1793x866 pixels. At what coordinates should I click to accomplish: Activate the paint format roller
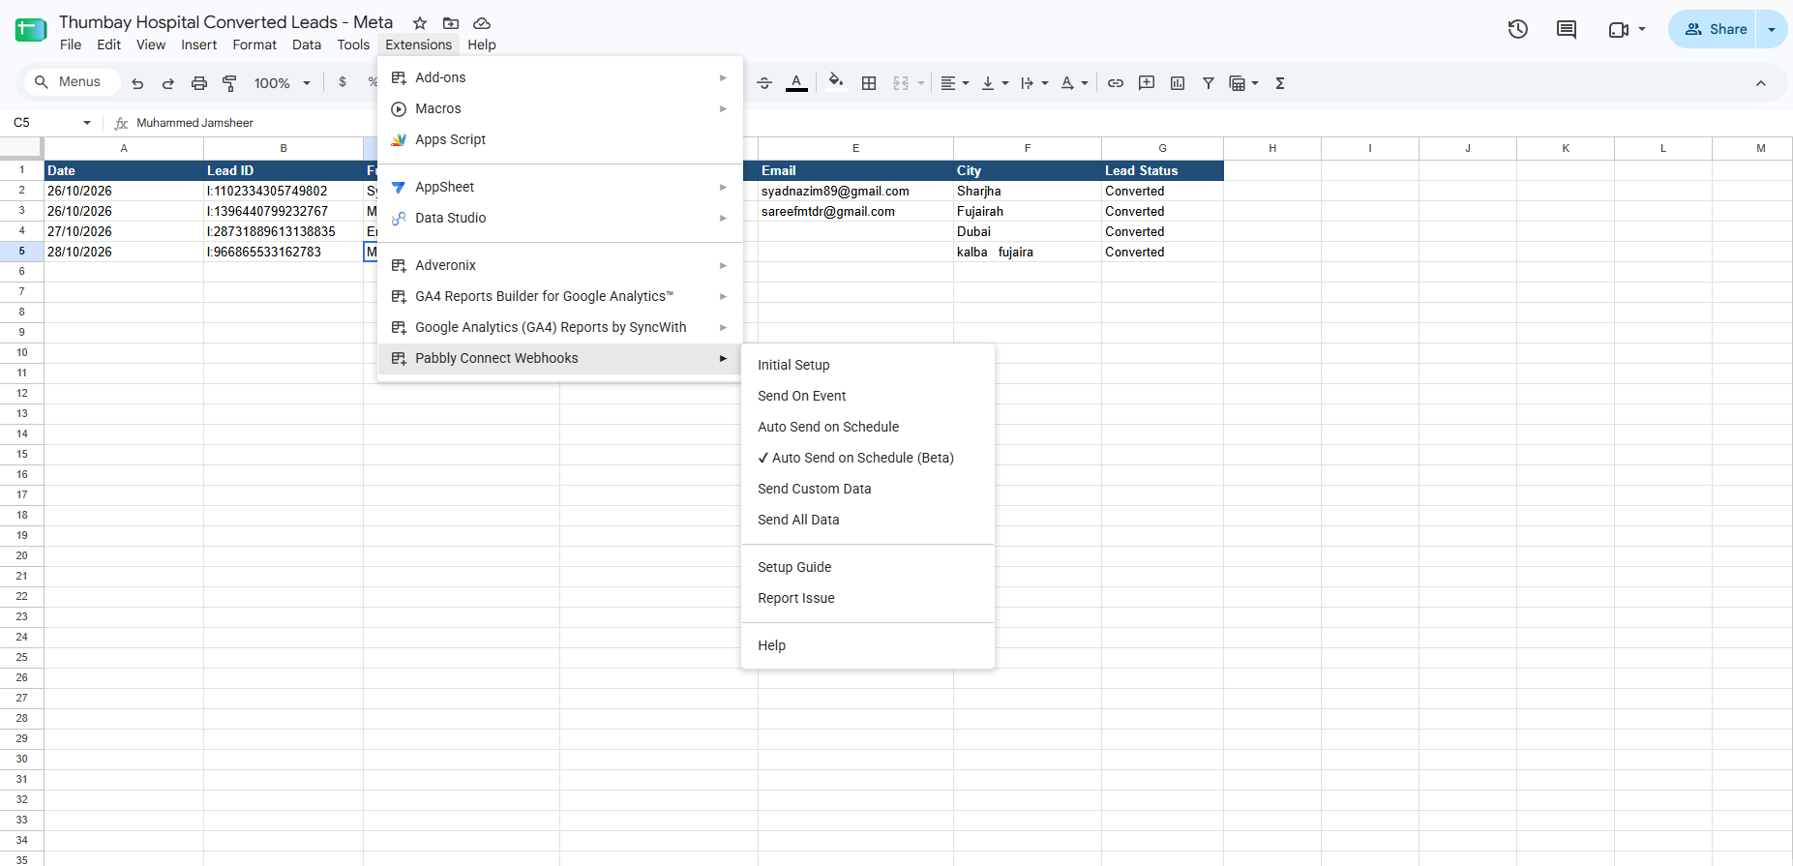229,83
